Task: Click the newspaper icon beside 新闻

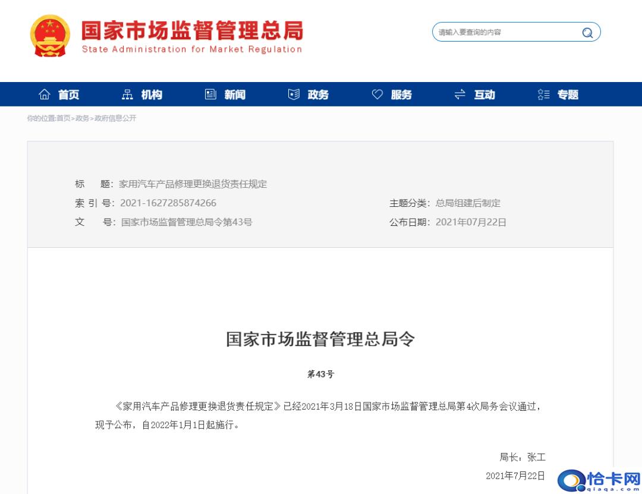Action: click(x=210, y=95)
